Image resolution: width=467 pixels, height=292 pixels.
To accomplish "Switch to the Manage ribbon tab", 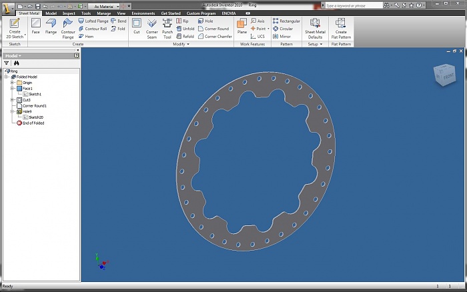I will pos(103,13).
